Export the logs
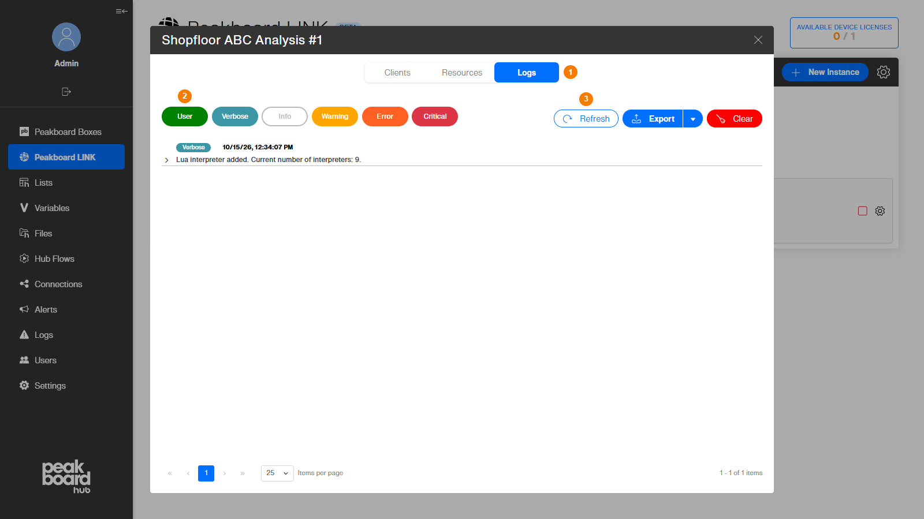Viewport: 924px width, 519px height. click(653, 119)
